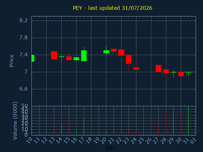Select the Volume (0000) axis title
The width and height of the screenshot is (203, 152).
[x=15, y=121]
